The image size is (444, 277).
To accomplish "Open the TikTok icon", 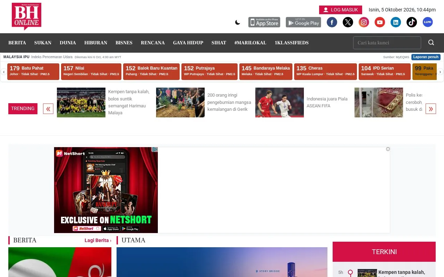I will pos(412,22).
